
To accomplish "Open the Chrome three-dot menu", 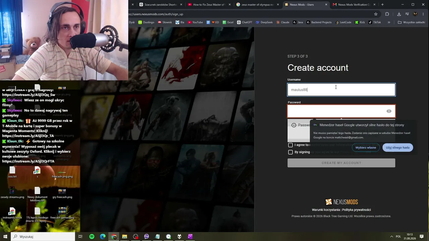I will [423, 14].
